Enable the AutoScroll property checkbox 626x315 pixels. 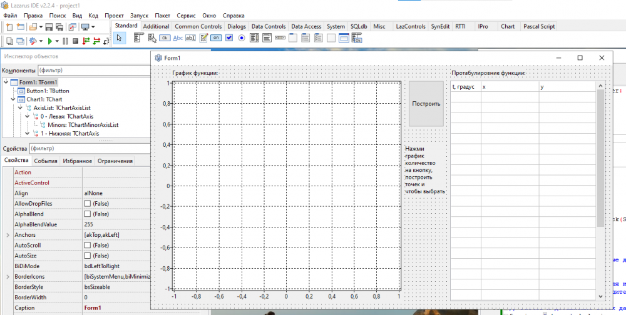click(88, 245)
